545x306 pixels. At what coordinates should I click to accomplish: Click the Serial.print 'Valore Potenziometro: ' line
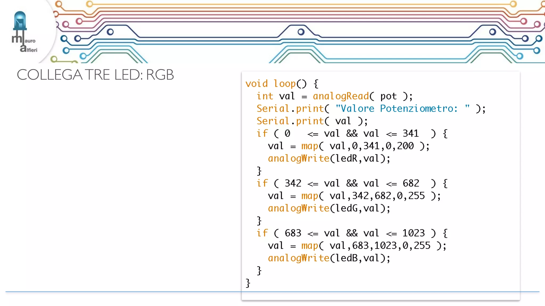pyautogui.click(x=371, y=109)
